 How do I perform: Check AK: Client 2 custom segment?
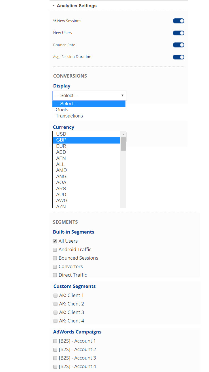(x=56, y=304)
